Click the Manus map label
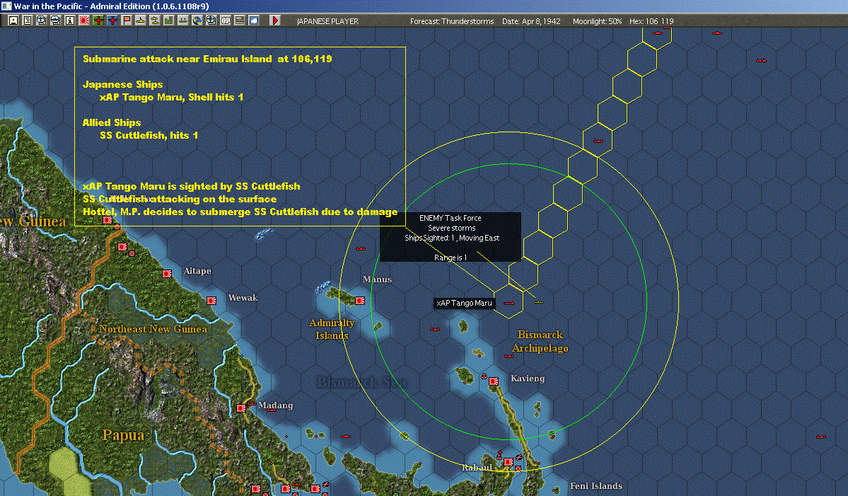This screenshot has width=848, height=496. coord(377,279)
